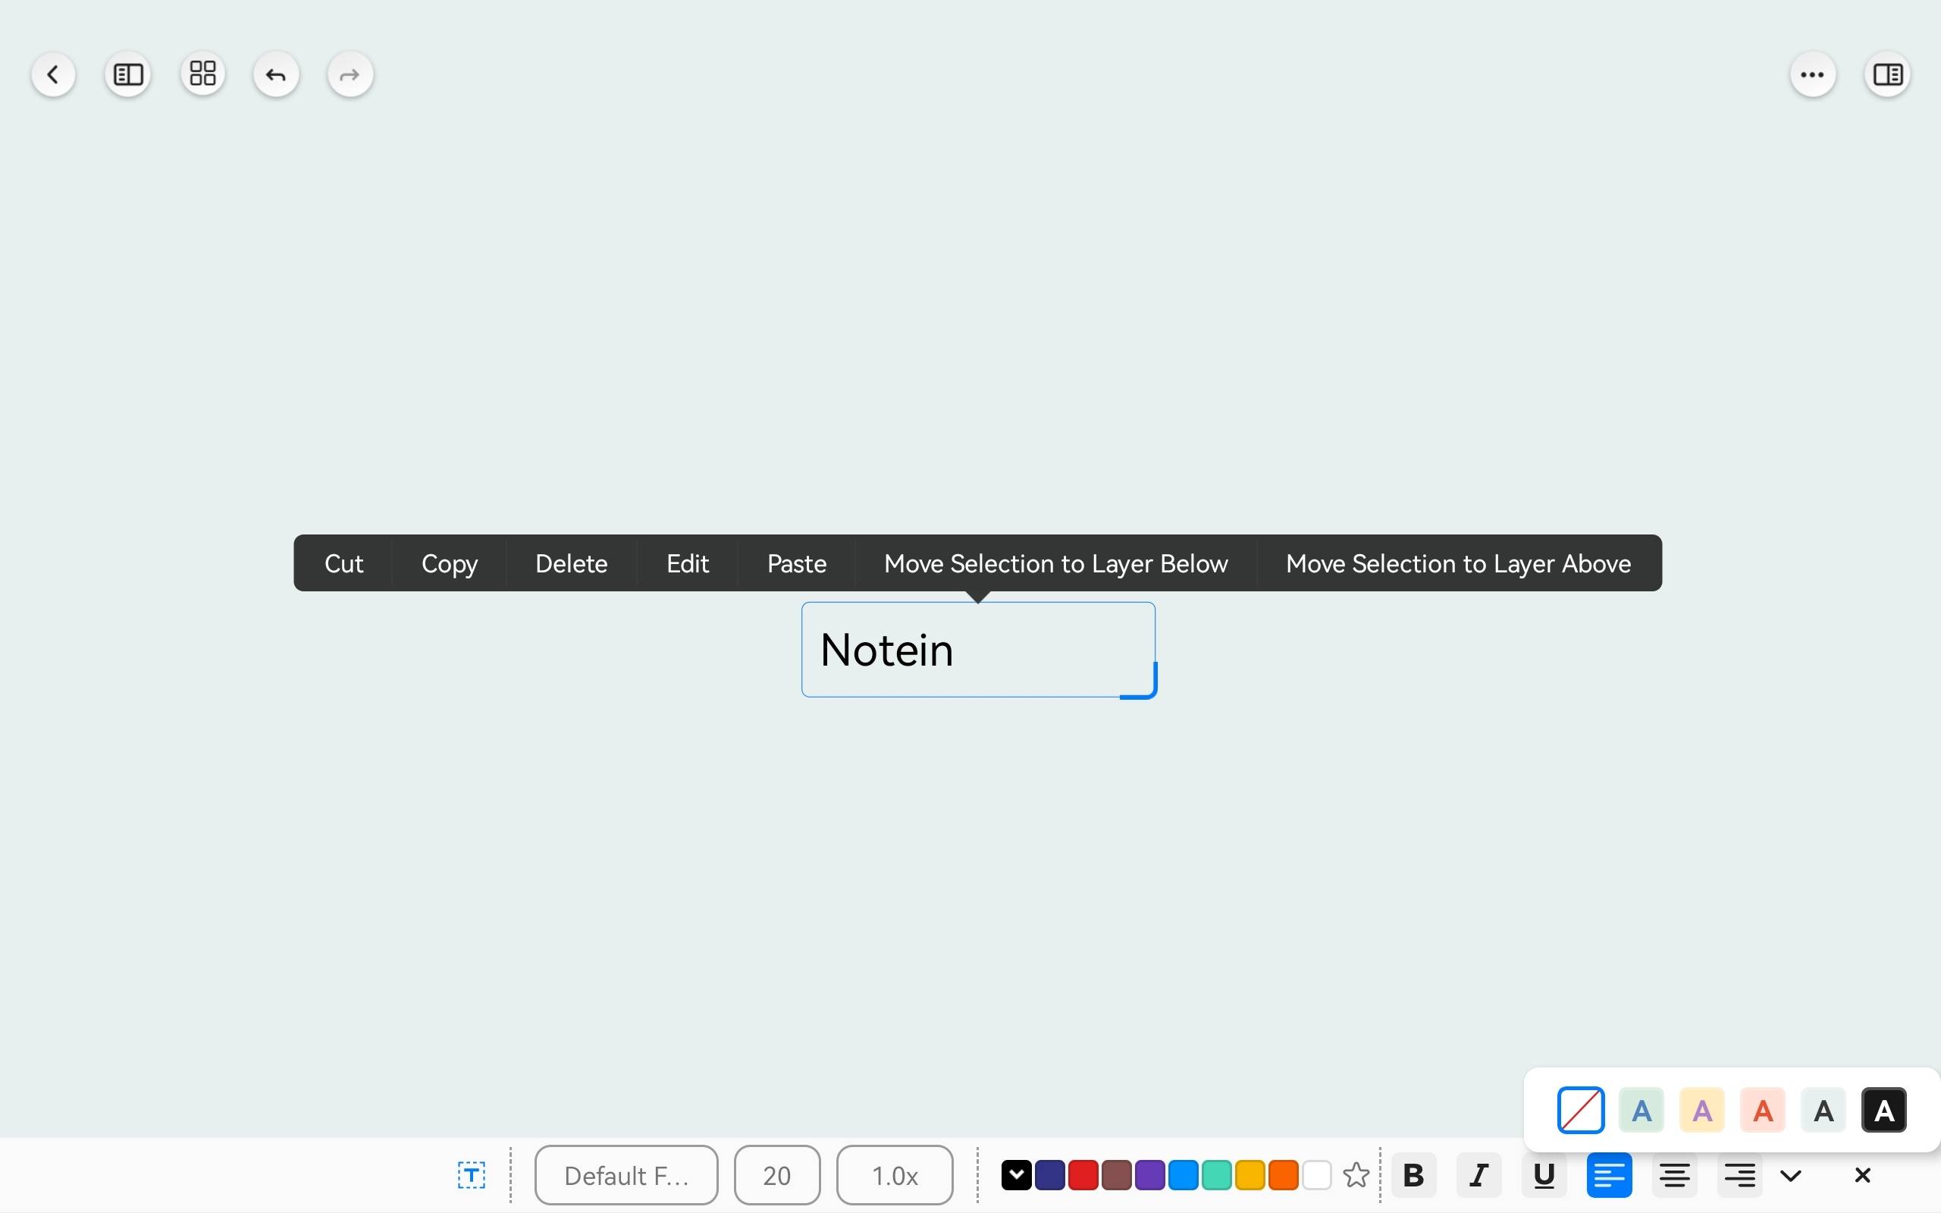Toggle italic formatting
Image resolution: width=1941 pixels, height=1213 pixels.
click(1478, 1175)
